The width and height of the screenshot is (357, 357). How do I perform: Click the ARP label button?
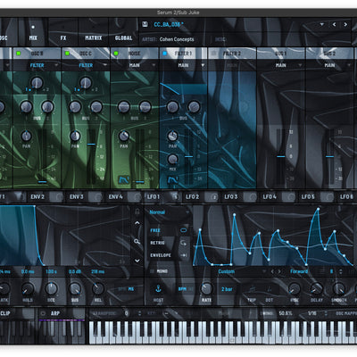point(55,313)
